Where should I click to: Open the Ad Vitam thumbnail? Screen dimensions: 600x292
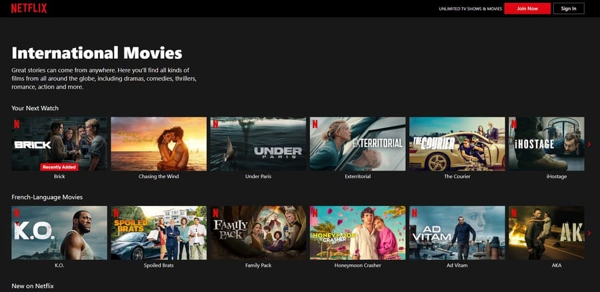[457, 233]
